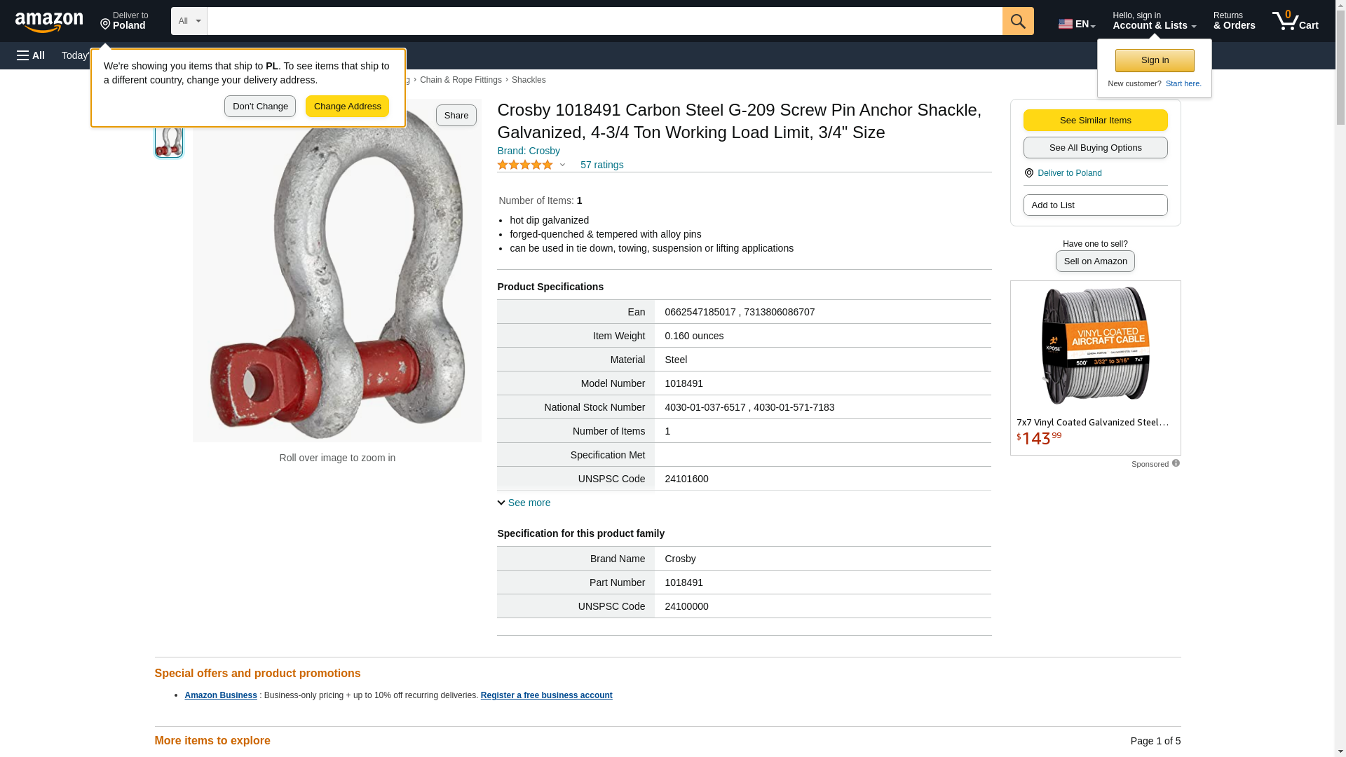Expand Account & Lists menu

tap(1154, 21)
